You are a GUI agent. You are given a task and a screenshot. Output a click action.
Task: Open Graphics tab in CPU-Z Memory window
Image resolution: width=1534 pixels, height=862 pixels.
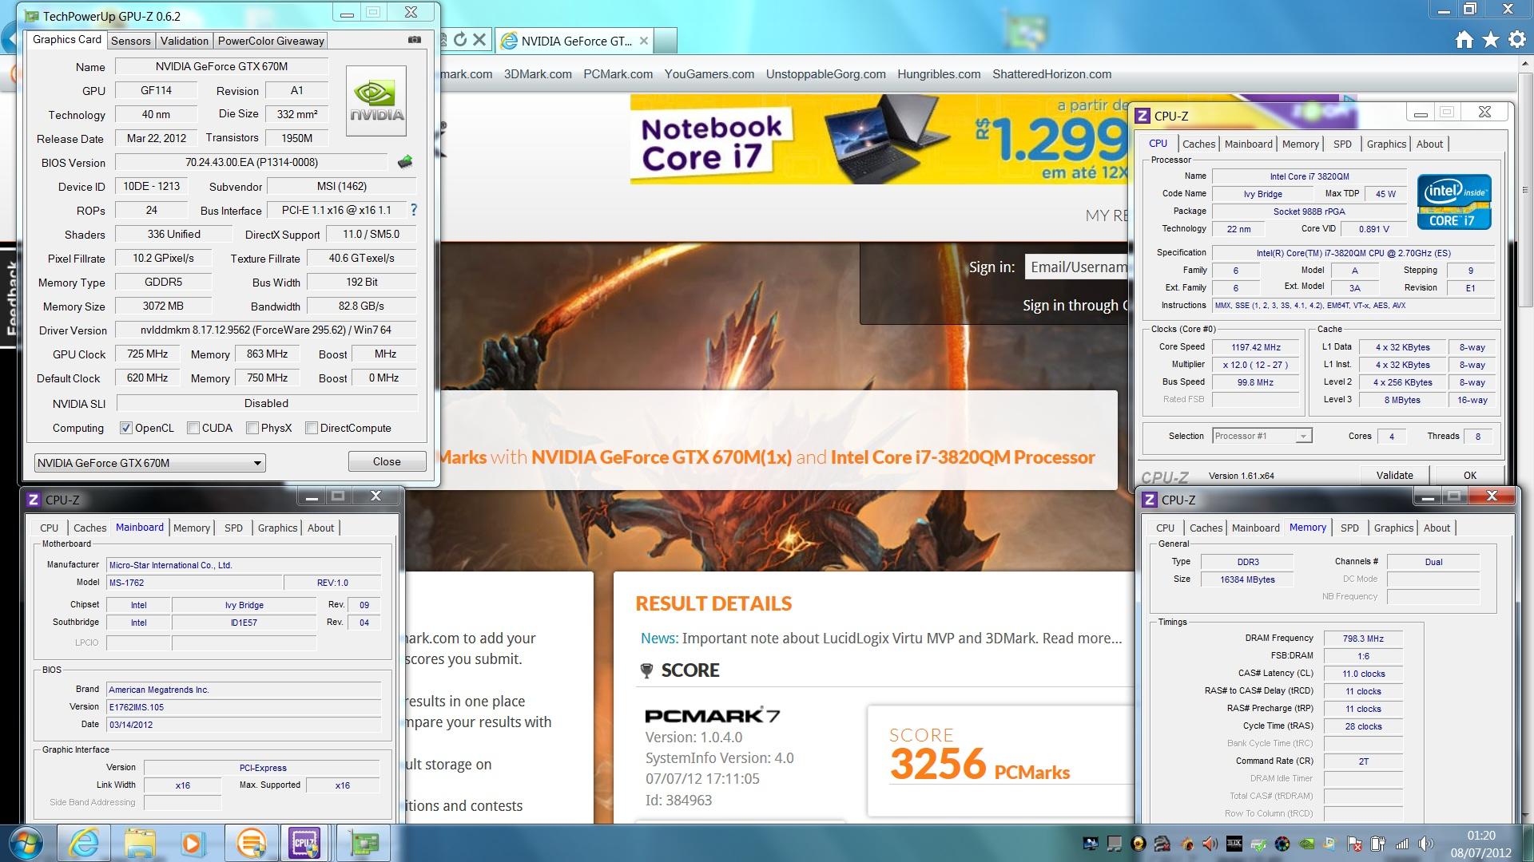tap(1393, 528)
